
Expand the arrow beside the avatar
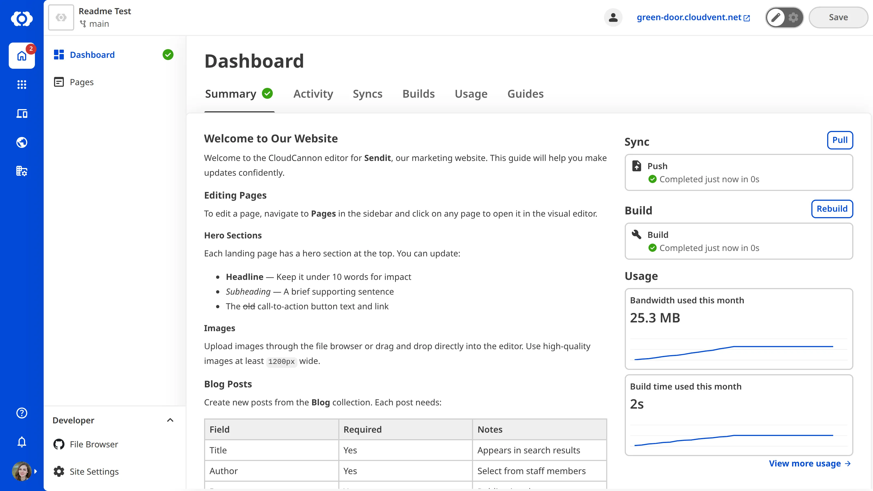click(x=35, y=471)
